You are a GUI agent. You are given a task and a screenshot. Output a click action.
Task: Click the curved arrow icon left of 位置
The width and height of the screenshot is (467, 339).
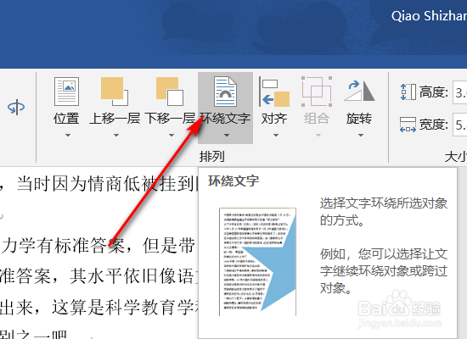pyautogui.click(x=16, y=107)
